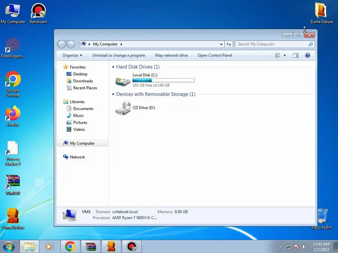Select the DataWagon desktop shortcut

pyautogui.click(x=13, y=48)
